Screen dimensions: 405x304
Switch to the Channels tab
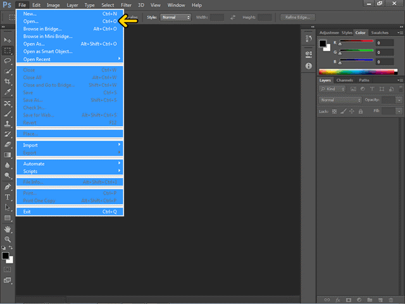[x=344, y=80]
